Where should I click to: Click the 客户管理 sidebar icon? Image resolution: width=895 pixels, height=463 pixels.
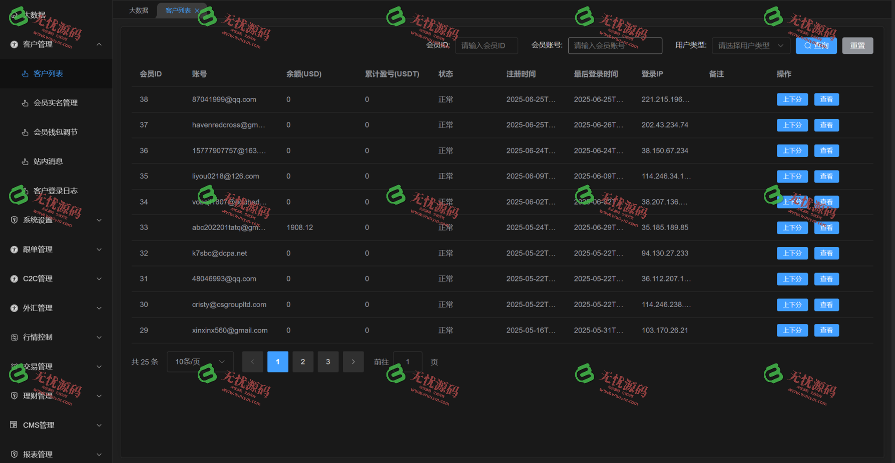(x=14, y=44)
